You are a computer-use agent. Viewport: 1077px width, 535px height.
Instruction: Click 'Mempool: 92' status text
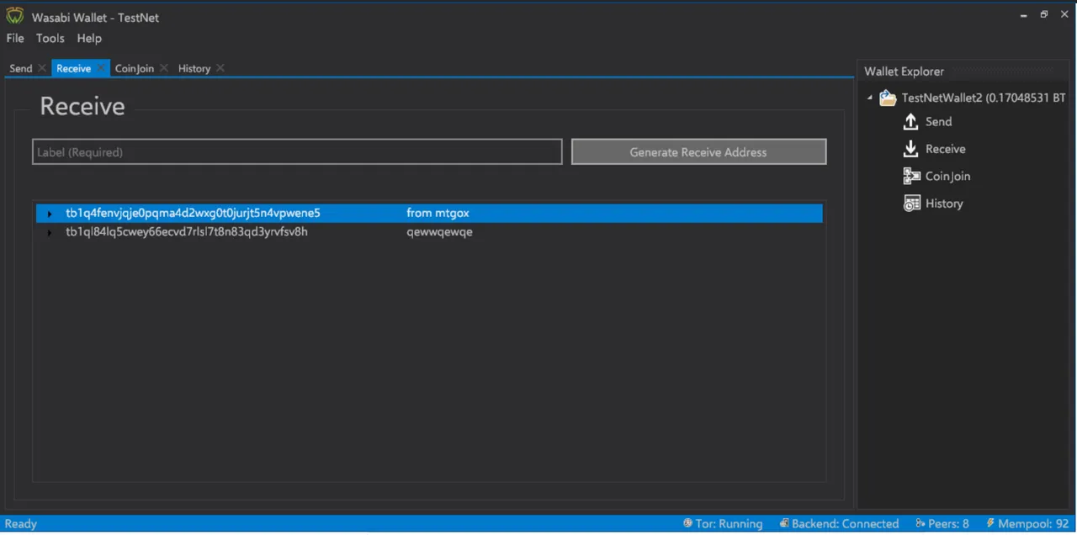pos(1033,523)
